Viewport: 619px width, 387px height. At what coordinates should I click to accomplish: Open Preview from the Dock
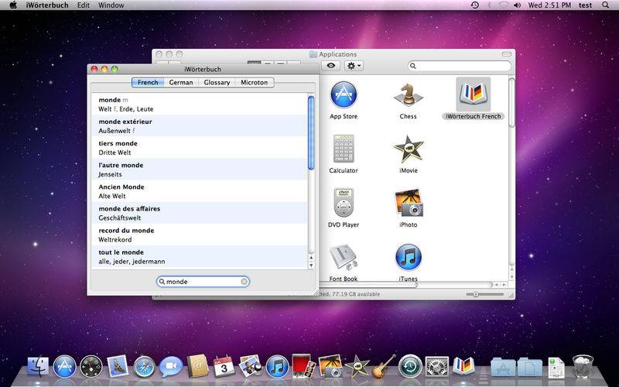pyautogui.click(x=250, y=366)
